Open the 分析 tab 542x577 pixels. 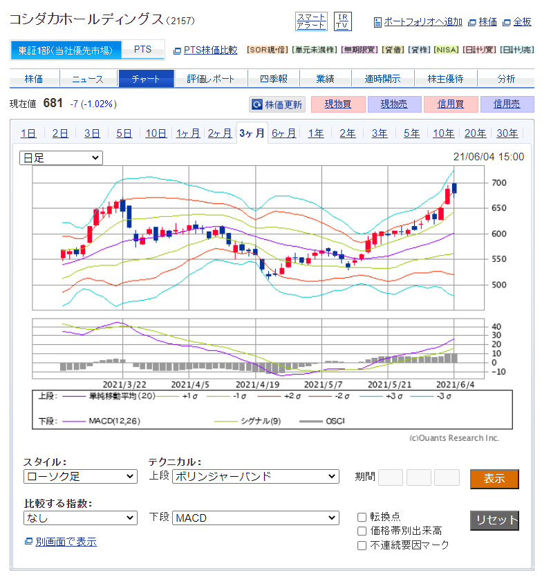pyautogui.click(x=506, y=79)
